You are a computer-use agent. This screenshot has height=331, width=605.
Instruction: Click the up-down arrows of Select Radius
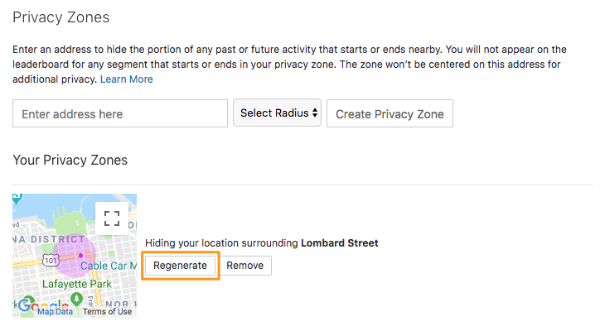point(315,113)
